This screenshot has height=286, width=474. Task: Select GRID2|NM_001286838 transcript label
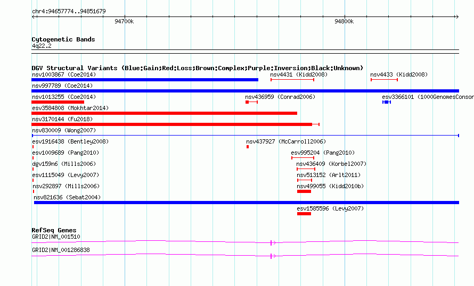click(x=61, y=250)
